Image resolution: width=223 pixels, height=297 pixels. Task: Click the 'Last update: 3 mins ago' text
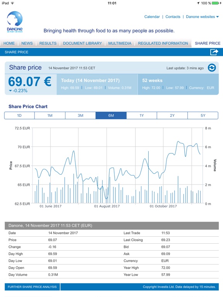pos(185,68)
